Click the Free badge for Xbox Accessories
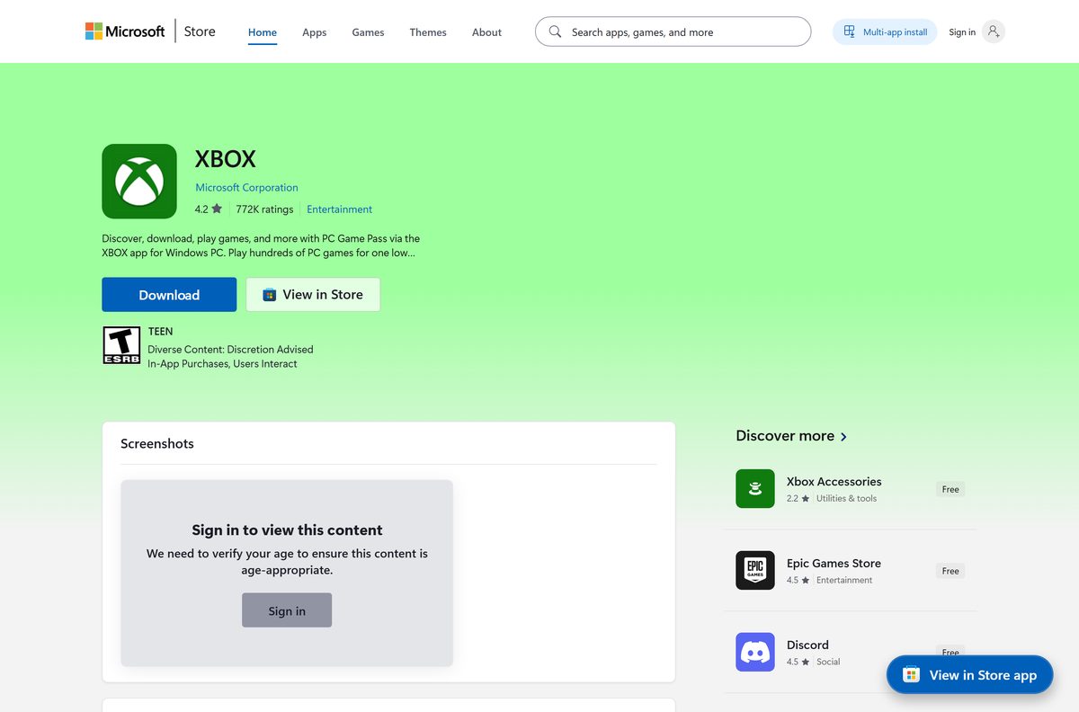1079x712 pixels. tap(950, 489)
